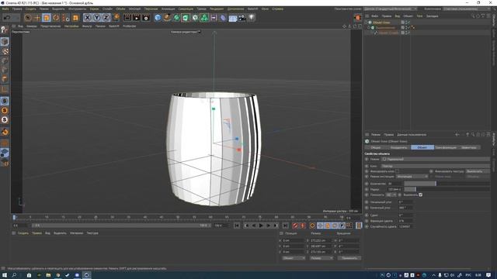Open the Файл menu in main menu bar
This screenshot has width=497, height=279.
pyautogui.click(x=5, y=9)
